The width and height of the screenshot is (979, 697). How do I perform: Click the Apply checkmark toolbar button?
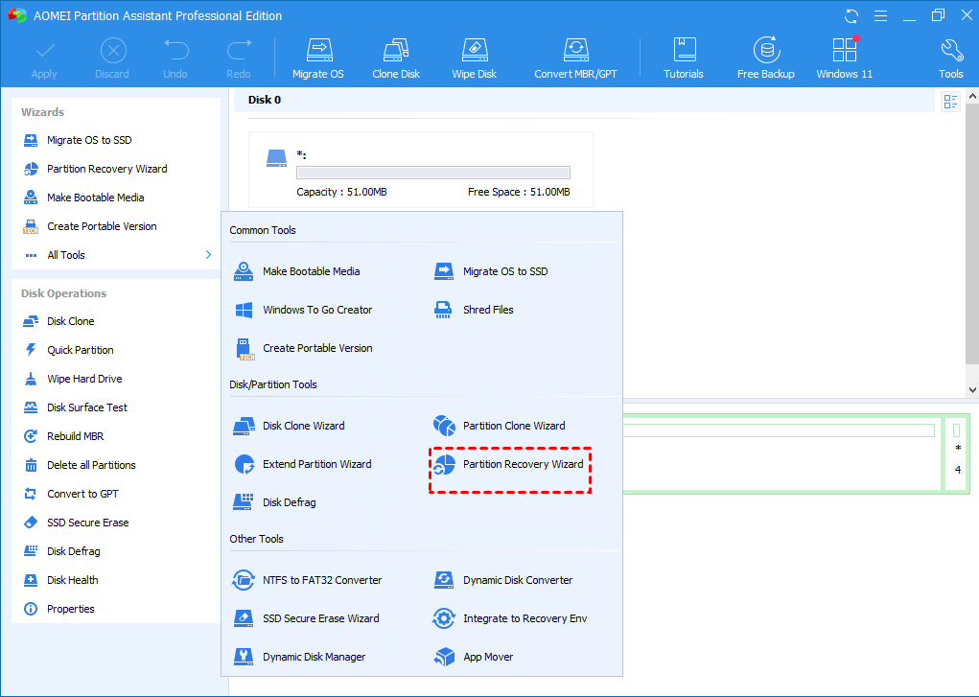point(44,59)
